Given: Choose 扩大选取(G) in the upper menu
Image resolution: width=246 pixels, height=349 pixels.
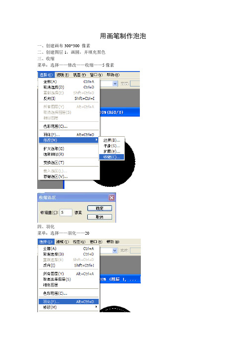Looking at the screenshot, I should 68,149.
